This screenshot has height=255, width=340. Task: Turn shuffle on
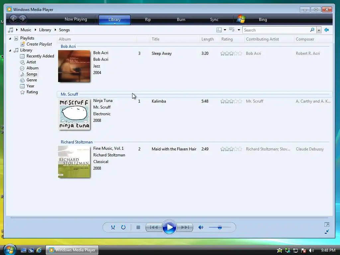[x=113, y=227]
